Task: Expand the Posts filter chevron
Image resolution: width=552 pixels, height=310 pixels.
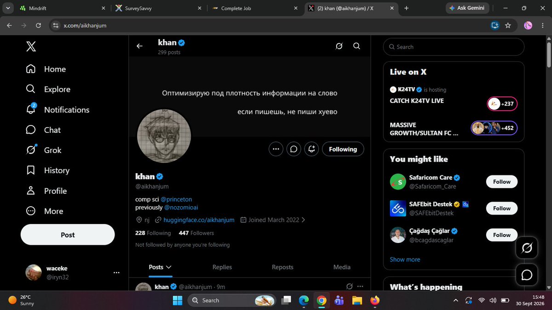Action: (x=169, y=267)
